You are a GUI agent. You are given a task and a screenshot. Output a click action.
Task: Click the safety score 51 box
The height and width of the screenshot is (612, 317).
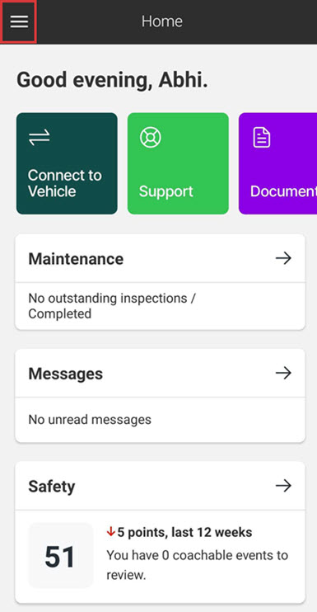pyautogui.click(x=60, y=555)
